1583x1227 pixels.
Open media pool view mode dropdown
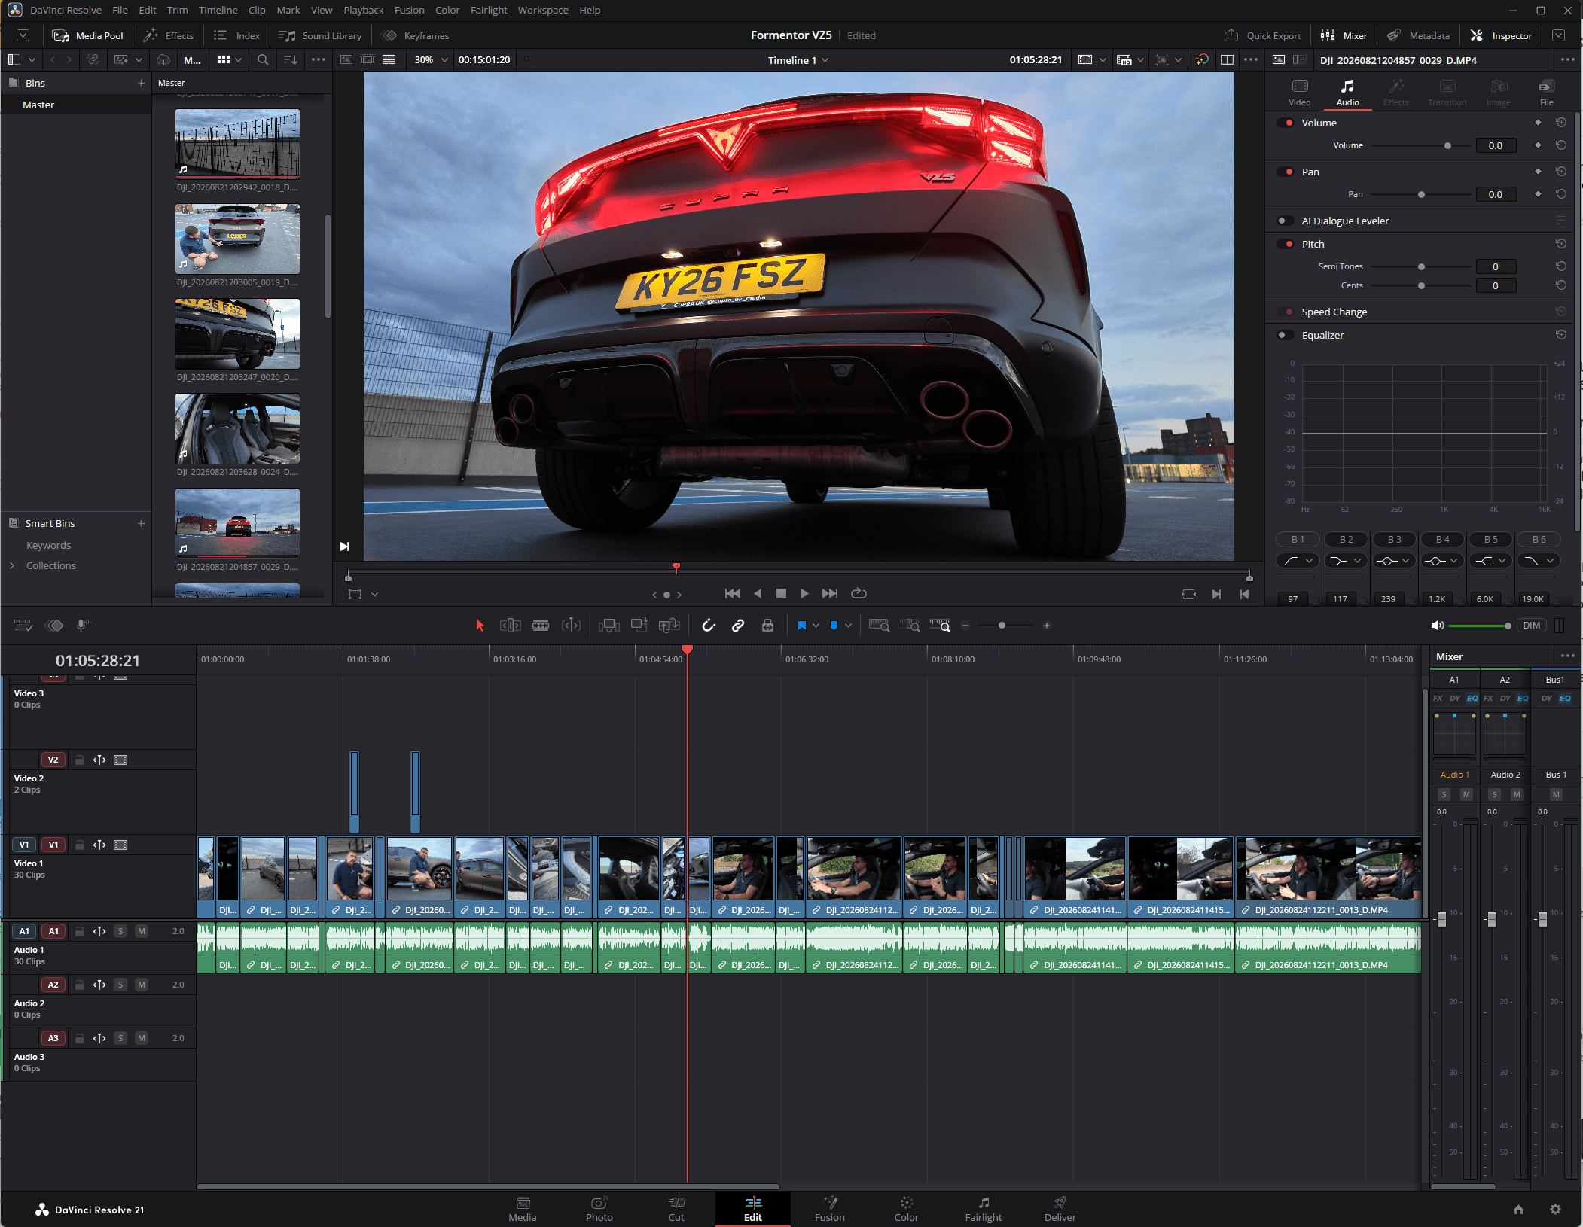tap(230, 59)
